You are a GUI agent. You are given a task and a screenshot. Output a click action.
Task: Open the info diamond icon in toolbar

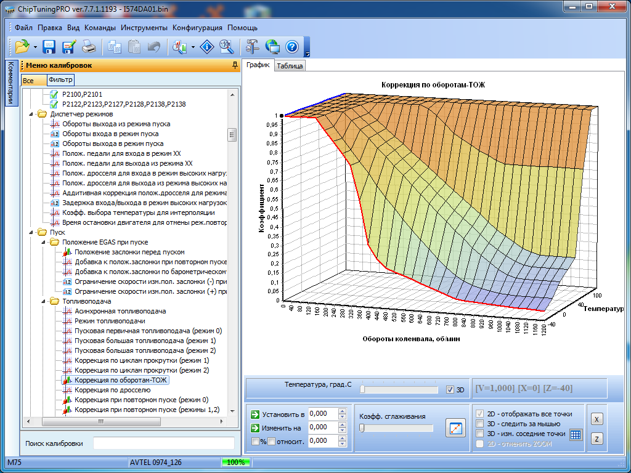coord(208,46)
